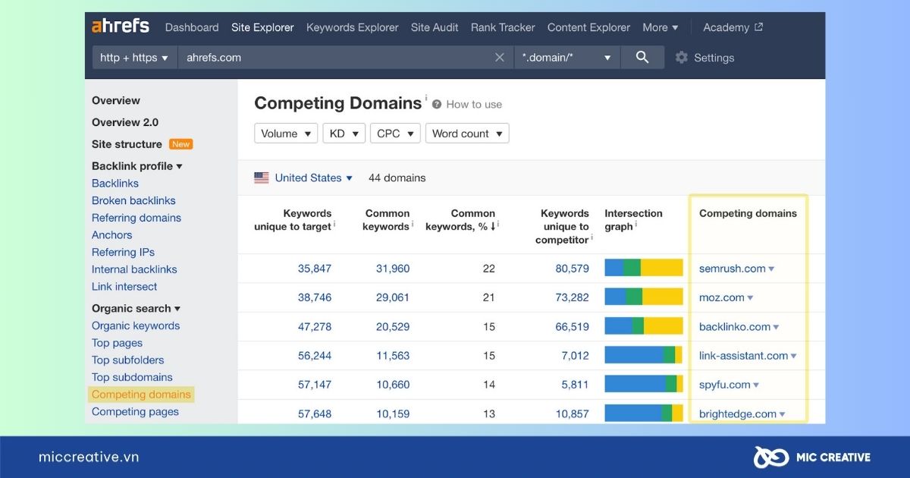Open Site Audit
Screen dimensions: 910x478
[435, 27]
